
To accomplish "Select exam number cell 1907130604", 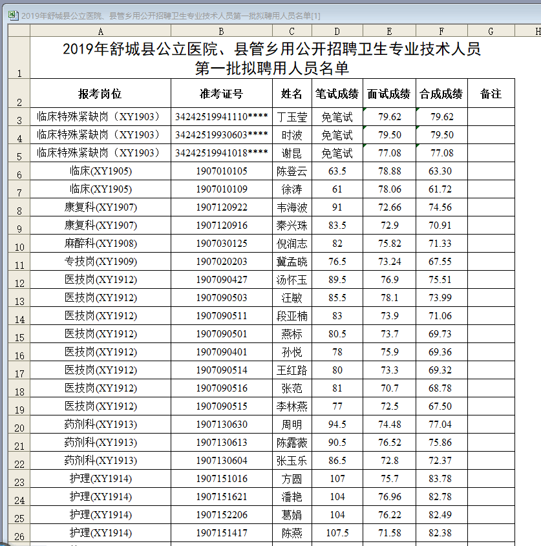I will pyautogui.click(x=222, y=461).
